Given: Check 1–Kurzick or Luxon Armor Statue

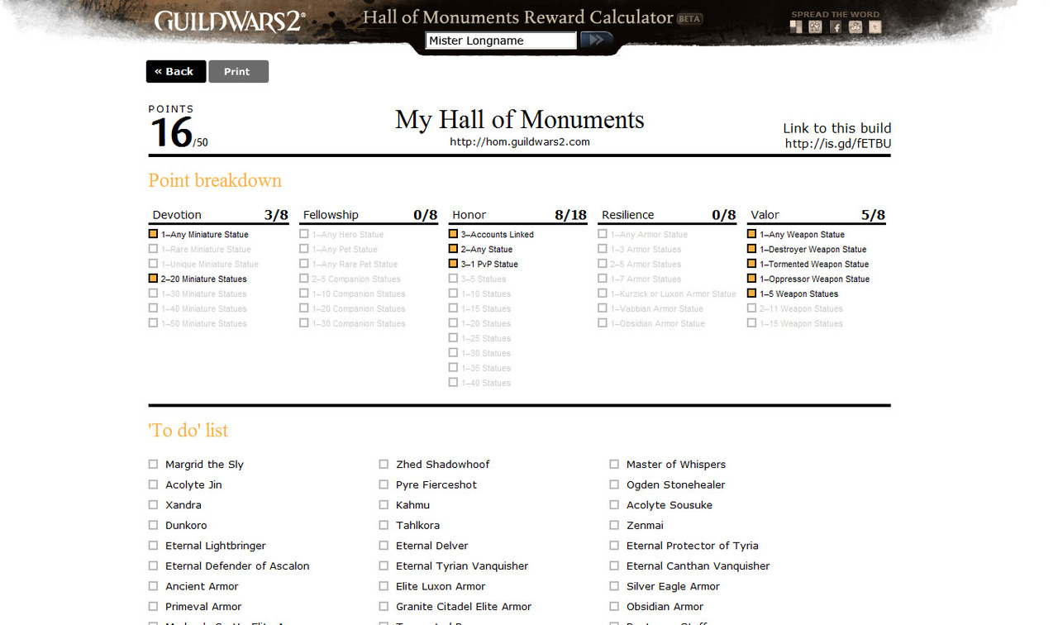Looking at the screenshot, I should point(603,293).
